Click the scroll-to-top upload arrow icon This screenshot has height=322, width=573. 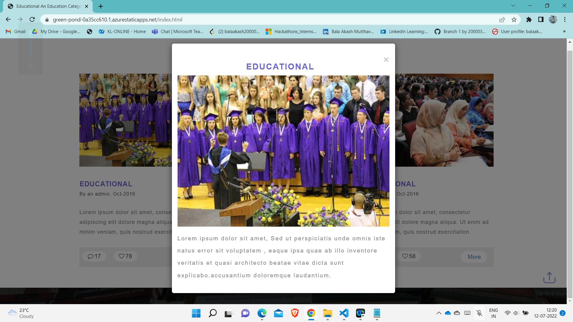(x=549, y=278)
